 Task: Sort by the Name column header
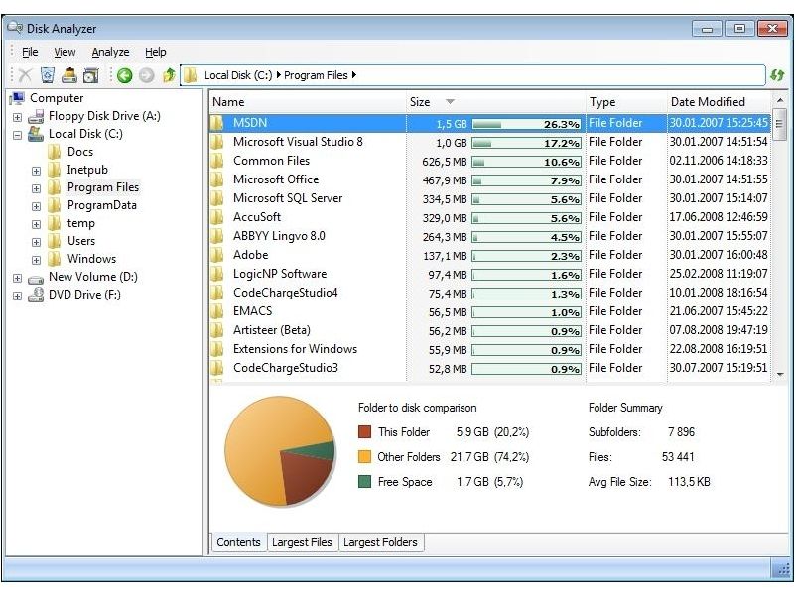coord(308,102)
